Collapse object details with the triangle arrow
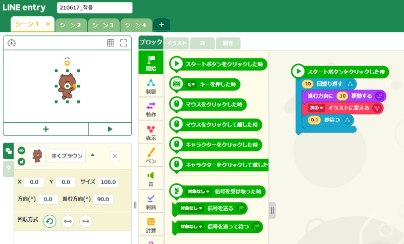 93,155
